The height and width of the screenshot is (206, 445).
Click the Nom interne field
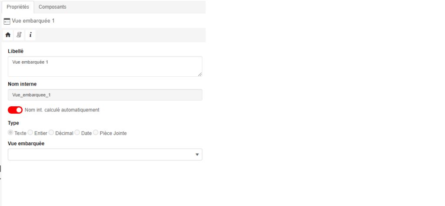[105, 95]
